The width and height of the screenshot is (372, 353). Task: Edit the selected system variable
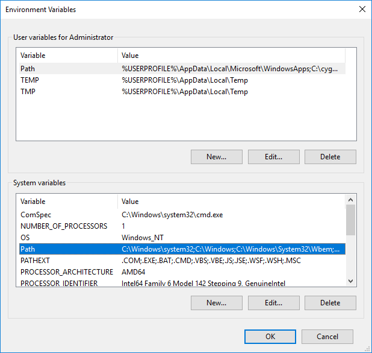273,303
